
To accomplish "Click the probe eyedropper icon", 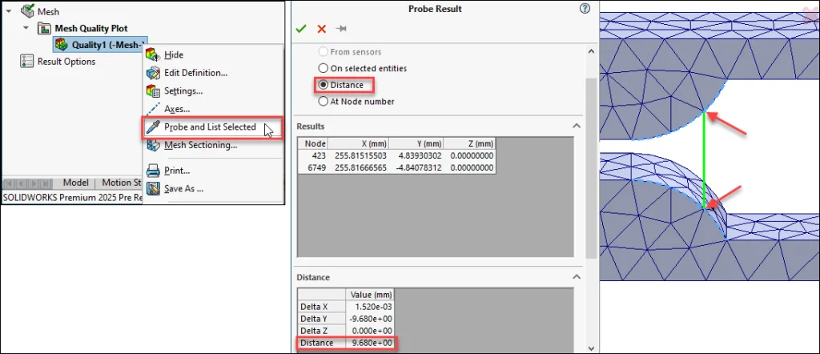I will pos(153,127).
